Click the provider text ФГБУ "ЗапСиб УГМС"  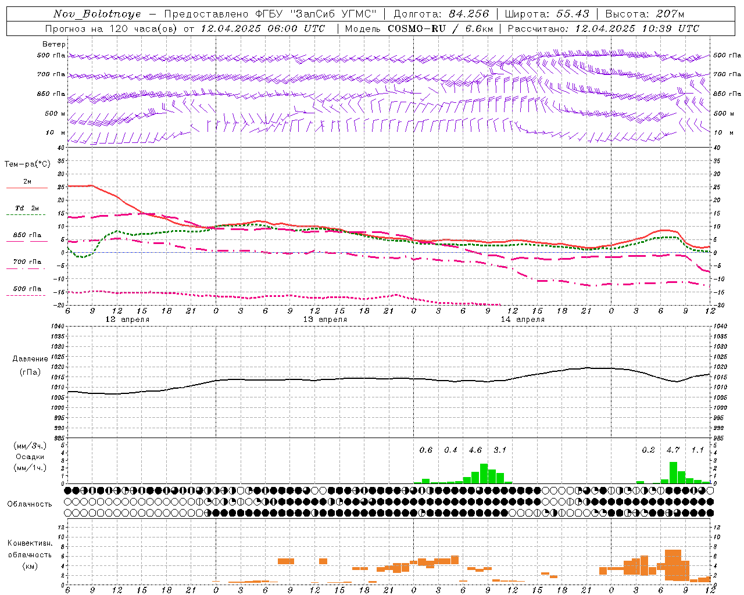(x=316, y=14)
